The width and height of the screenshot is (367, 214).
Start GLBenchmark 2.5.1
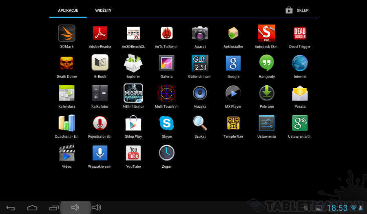[200, 63]
